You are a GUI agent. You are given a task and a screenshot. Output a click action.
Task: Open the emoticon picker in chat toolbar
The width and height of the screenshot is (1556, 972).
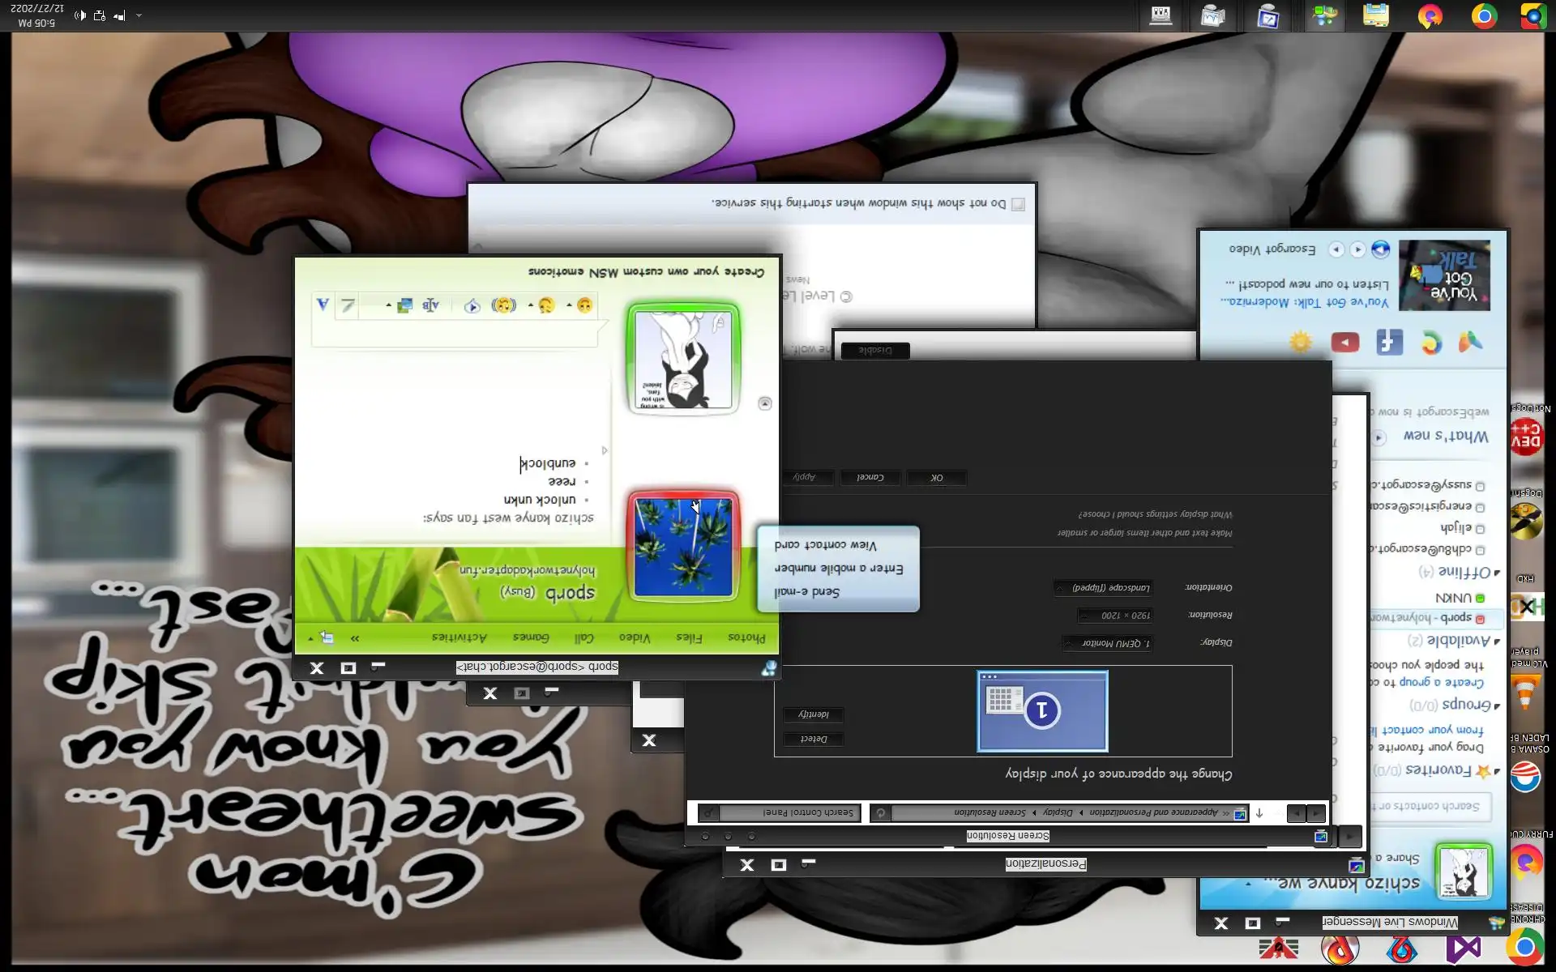[x=583, y=305]
